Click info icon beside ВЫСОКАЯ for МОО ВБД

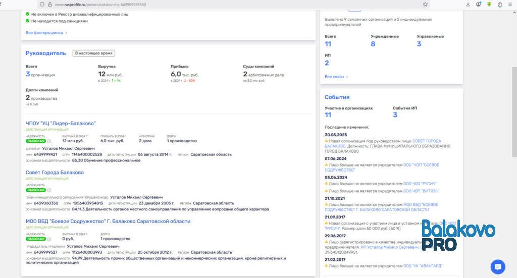point(49,239)
